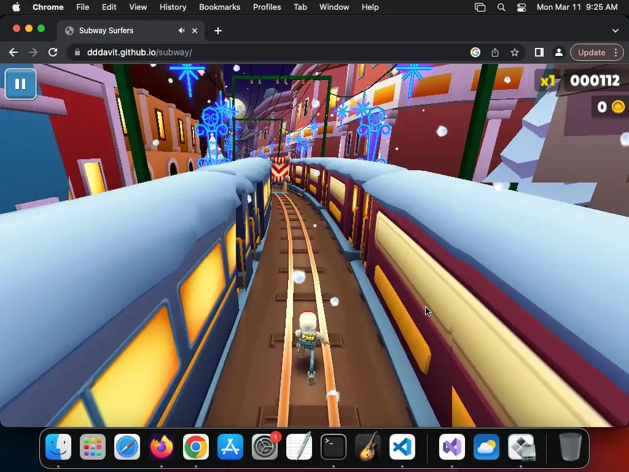Open the Window menu

pos(334,7)
